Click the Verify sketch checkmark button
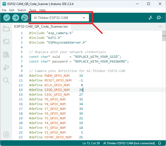Screen dimensions: 166x146 click(7, 18)
